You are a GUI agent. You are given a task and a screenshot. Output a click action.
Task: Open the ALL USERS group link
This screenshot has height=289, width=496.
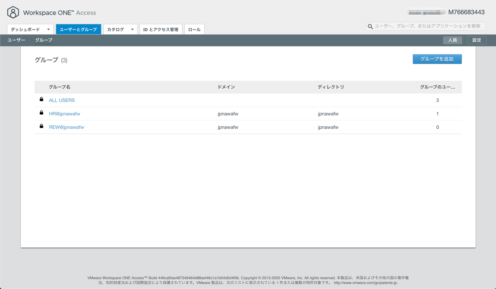[62, 100]
